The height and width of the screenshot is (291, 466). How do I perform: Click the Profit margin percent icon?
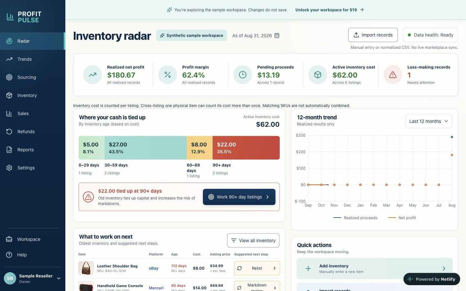[x=168, y=75]
